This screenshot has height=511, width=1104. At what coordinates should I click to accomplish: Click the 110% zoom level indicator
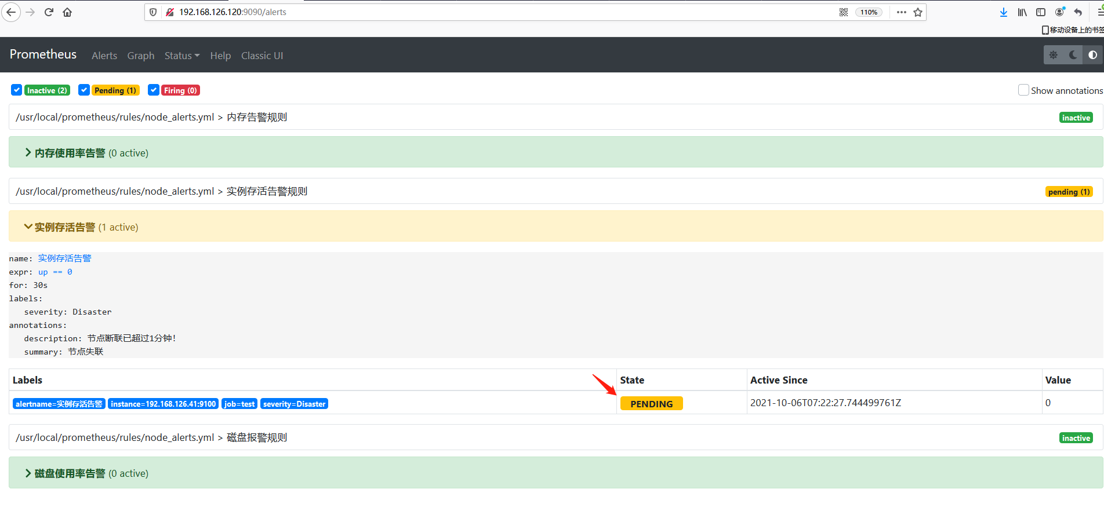click(869, 12)
